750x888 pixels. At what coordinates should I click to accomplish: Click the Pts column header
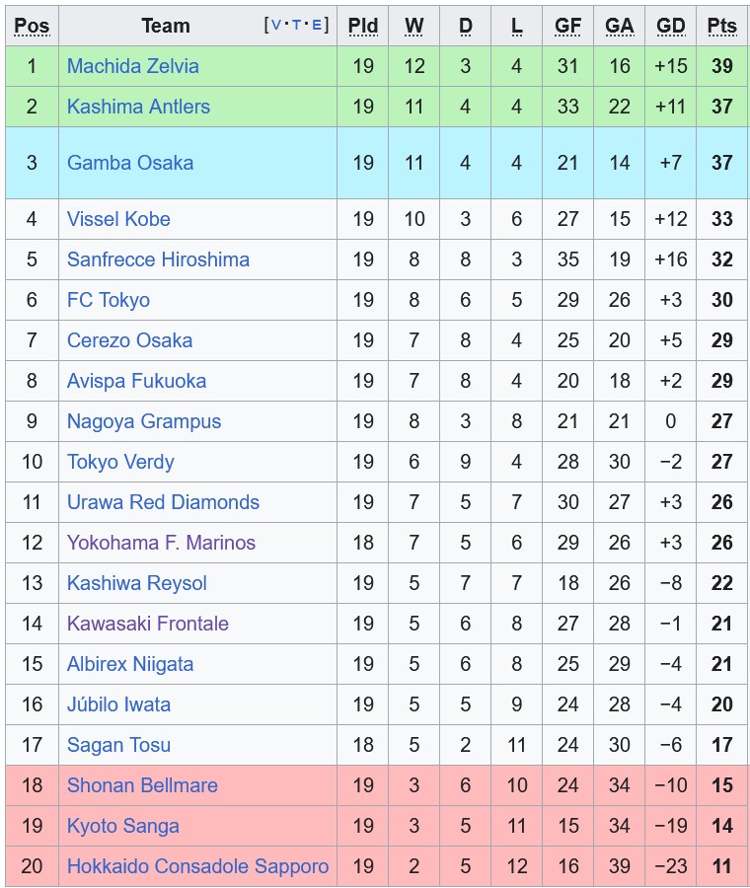point(721,26)
